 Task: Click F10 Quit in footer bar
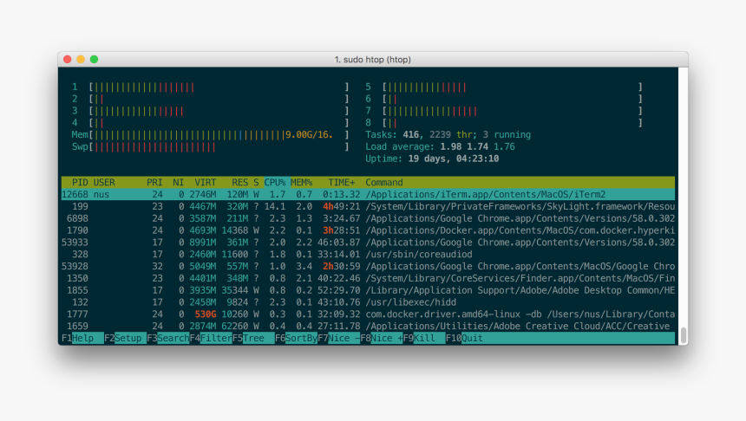click(464, 338)
